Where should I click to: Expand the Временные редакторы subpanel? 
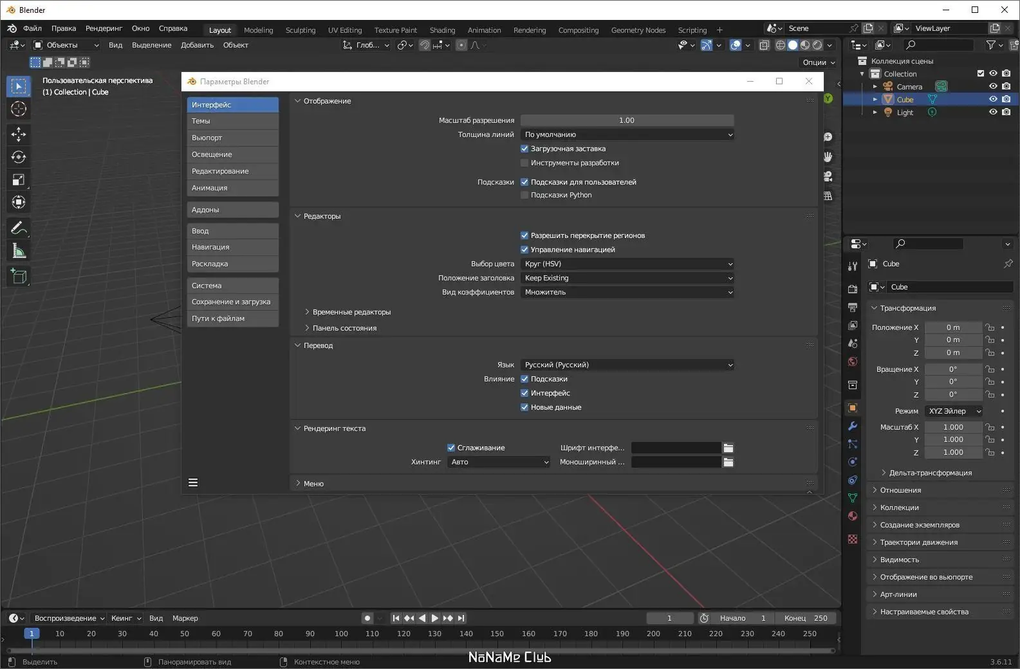[348, 312]
